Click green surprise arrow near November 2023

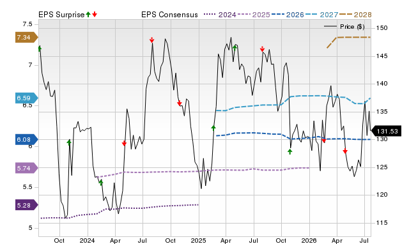click(x=69, y=142)
